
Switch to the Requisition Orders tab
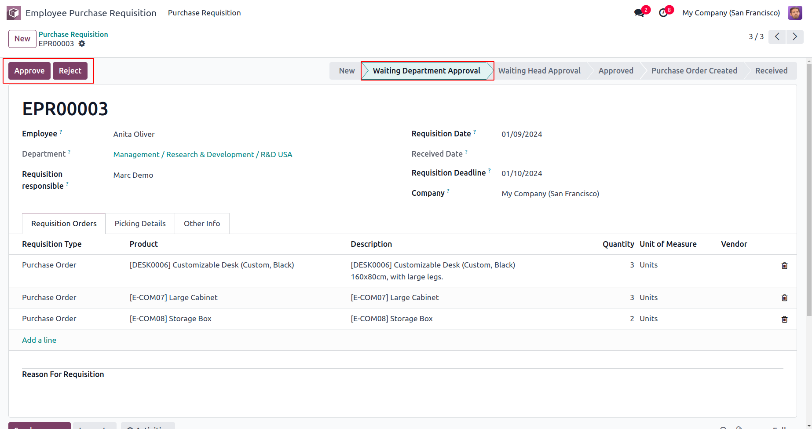[x=64, y=224]
